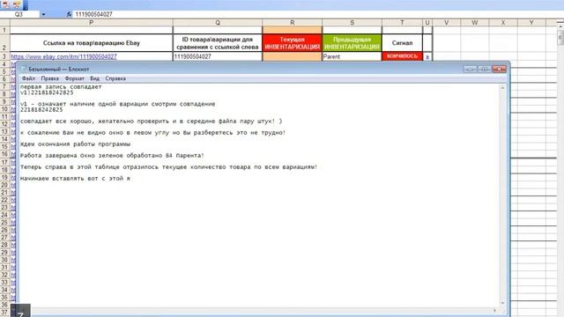This screenshot has width=564, height=317.
Task: Open the Формат menu in Notepad
Action: click(74, 78)
